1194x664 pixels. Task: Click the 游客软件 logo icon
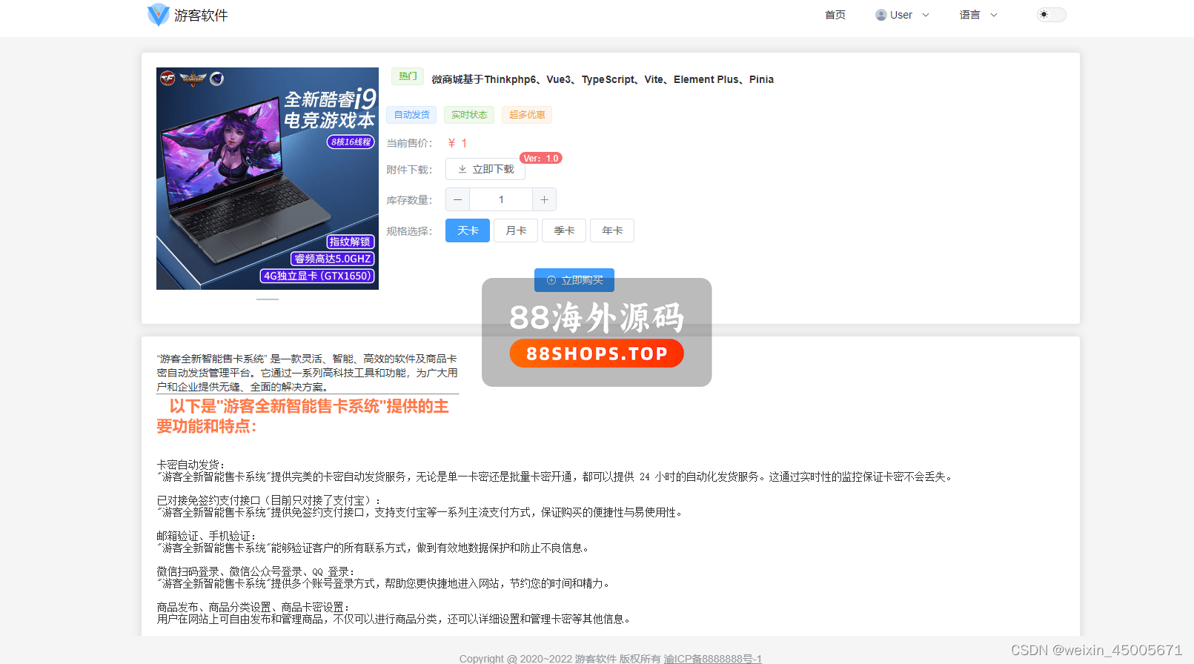[x=158, y=15]
